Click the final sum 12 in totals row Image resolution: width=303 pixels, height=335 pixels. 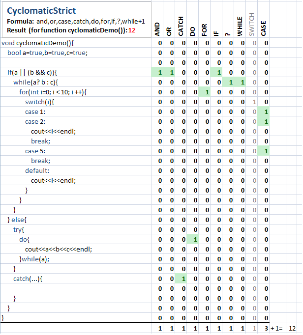pyautogui.click(x=292, y=329)
